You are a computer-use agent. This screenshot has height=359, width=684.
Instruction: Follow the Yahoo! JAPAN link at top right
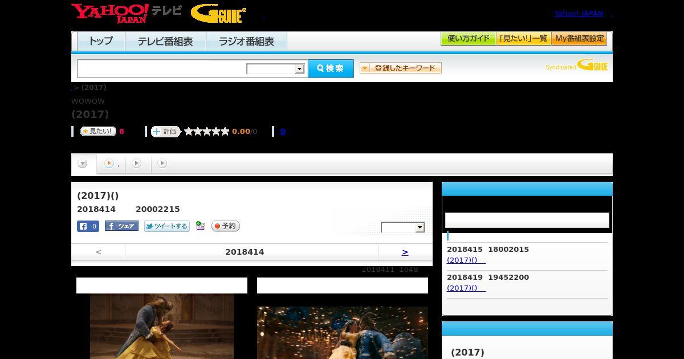pyautogui.click(x=579, y=13)
